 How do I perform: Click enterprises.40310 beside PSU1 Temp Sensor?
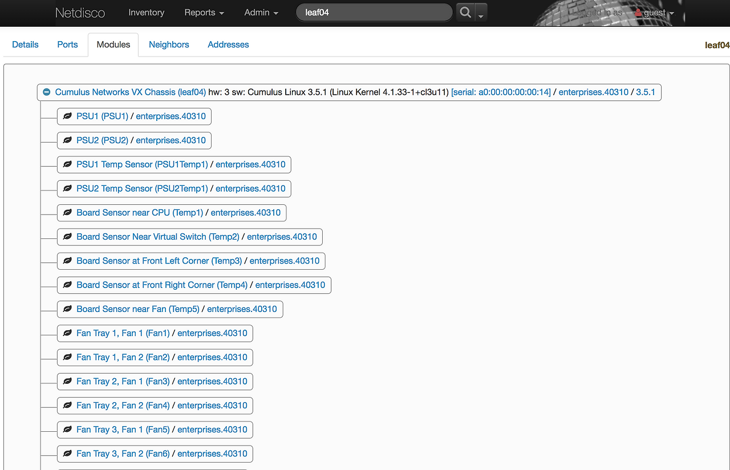pyautogui.click(x=250, y=164)
